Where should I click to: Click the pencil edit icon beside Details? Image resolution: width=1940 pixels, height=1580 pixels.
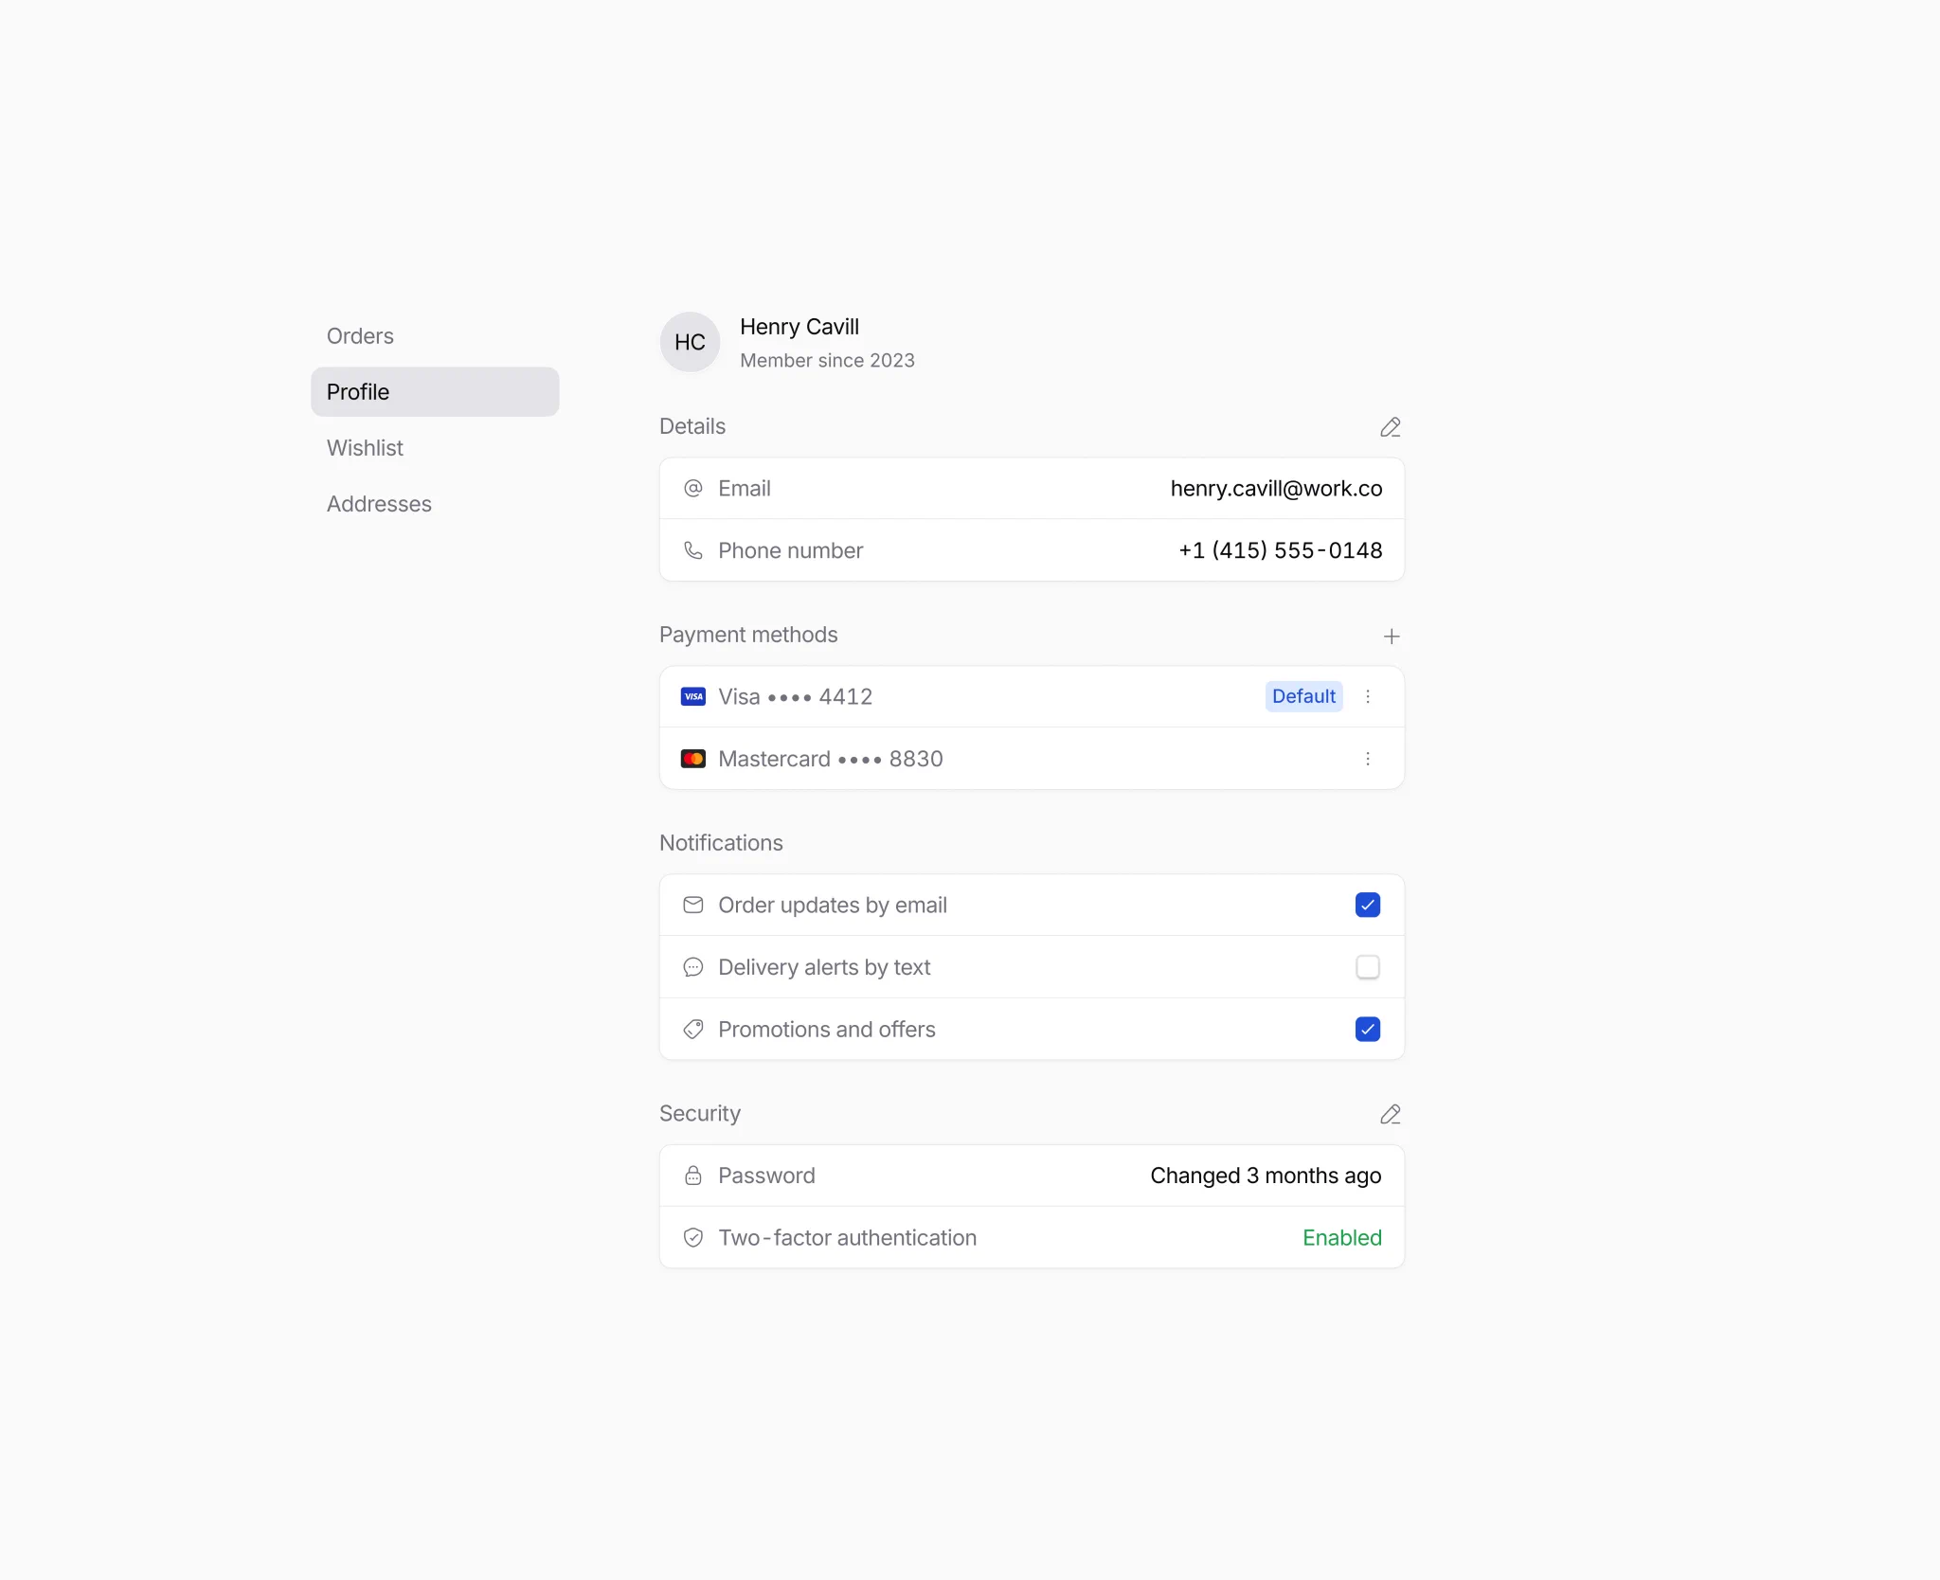tap(1390, 427)
